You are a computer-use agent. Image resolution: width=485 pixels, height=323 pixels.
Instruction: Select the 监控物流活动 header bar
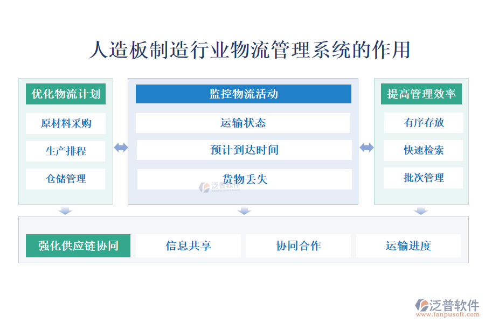click(x=243, y=94)
